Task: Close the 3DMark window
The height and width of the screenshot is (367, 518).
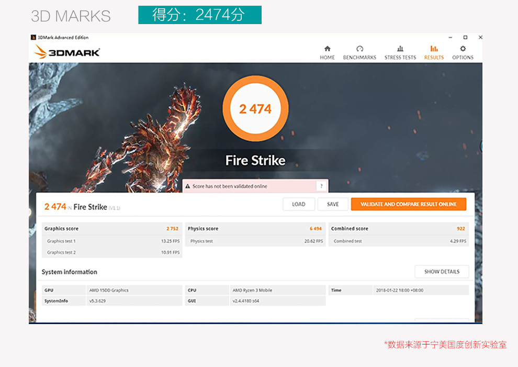Action: [x=480, y=37]
